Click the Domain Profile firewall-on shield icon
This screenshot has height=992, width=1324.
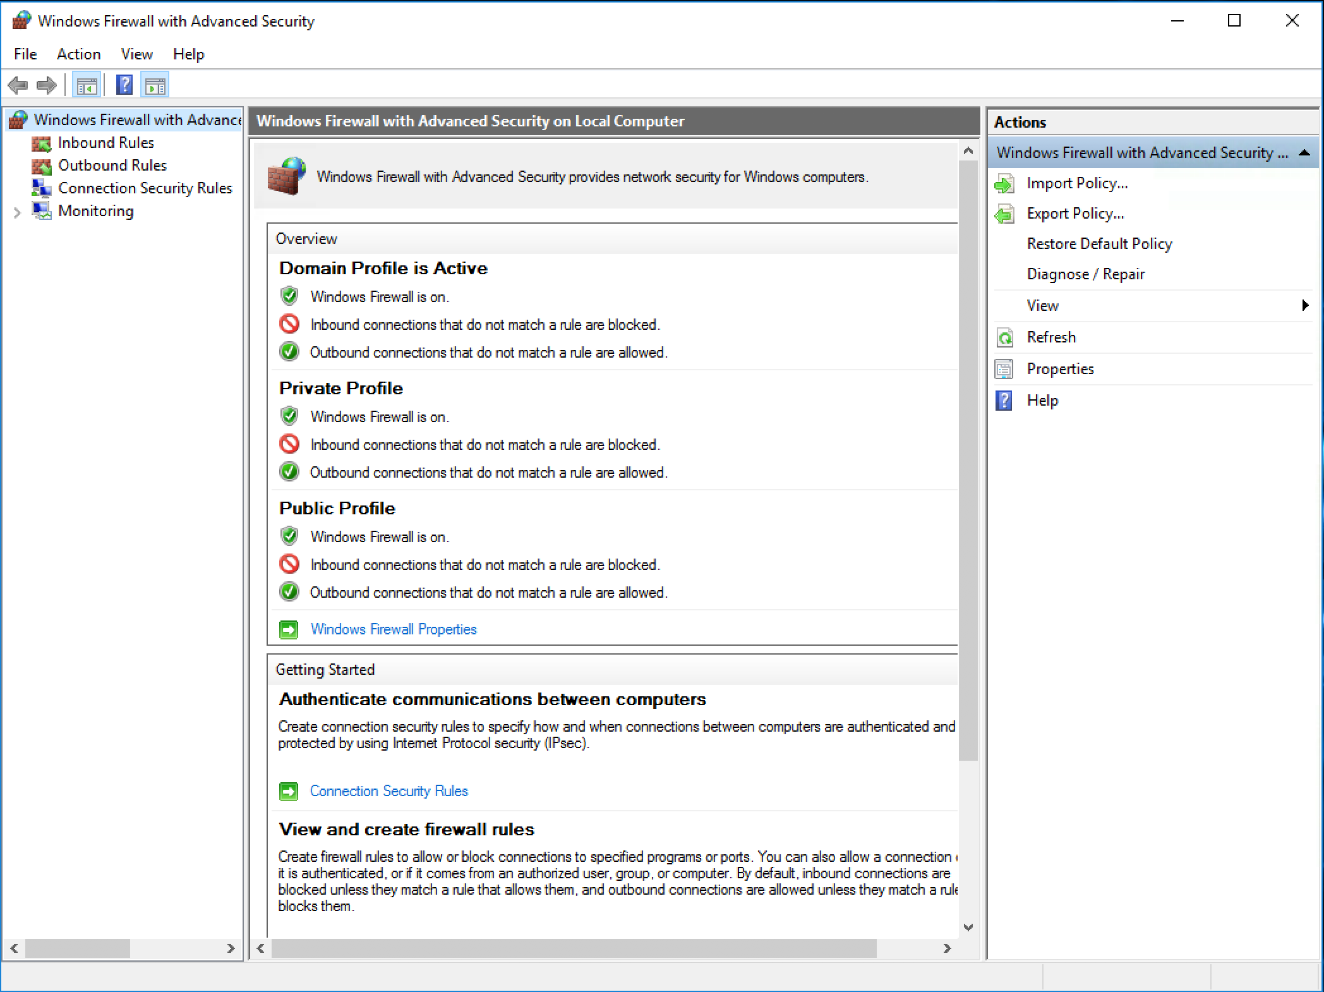coord(289,296)
